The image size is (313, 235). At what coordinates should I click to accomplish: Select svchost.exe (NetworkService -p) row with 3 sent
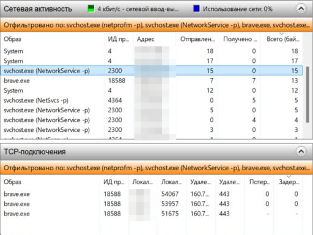(x=151, y=129)
